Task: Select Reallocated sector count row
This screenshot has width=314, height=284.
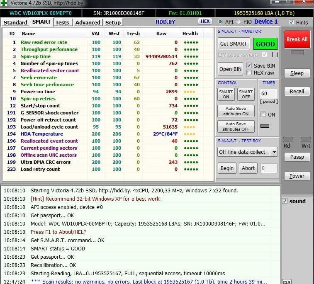Action: 108,70
